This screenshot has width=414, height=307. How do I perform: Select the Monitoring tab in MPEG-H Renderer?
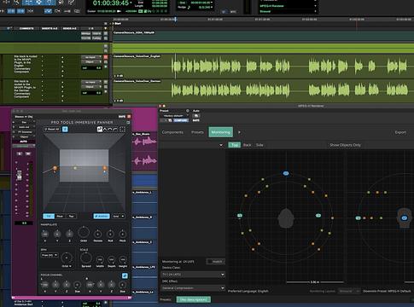[x=220, y=132]
